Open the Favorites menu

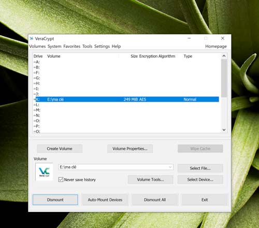click(x=72, y=46)
